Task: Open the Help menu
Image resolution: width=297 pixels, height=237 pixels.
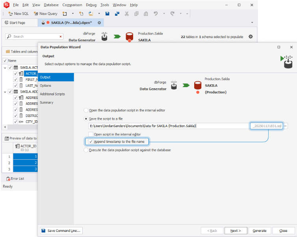Action: [134, 5]
